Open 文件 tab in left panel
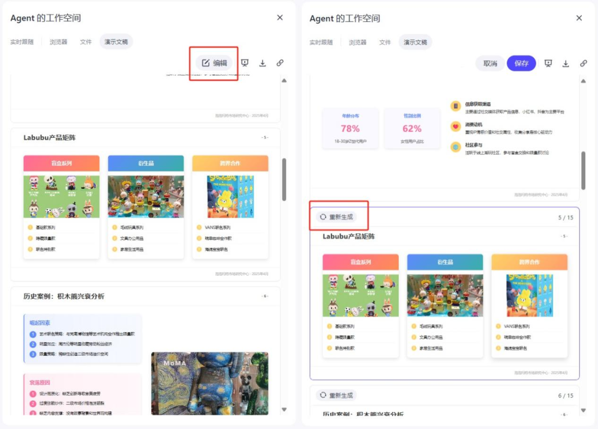This screenshot has width=598, height=429. click(x=86, y=42)
